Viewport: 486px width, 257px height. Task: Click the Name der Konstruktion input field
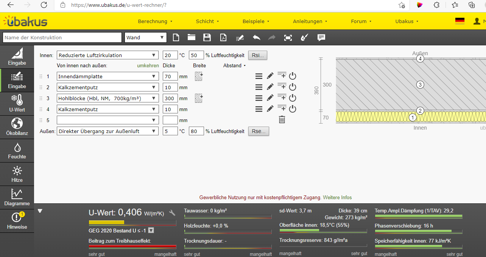(62, 37)
